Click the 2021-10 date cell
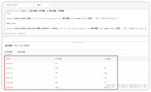 (x=10, y=64)
